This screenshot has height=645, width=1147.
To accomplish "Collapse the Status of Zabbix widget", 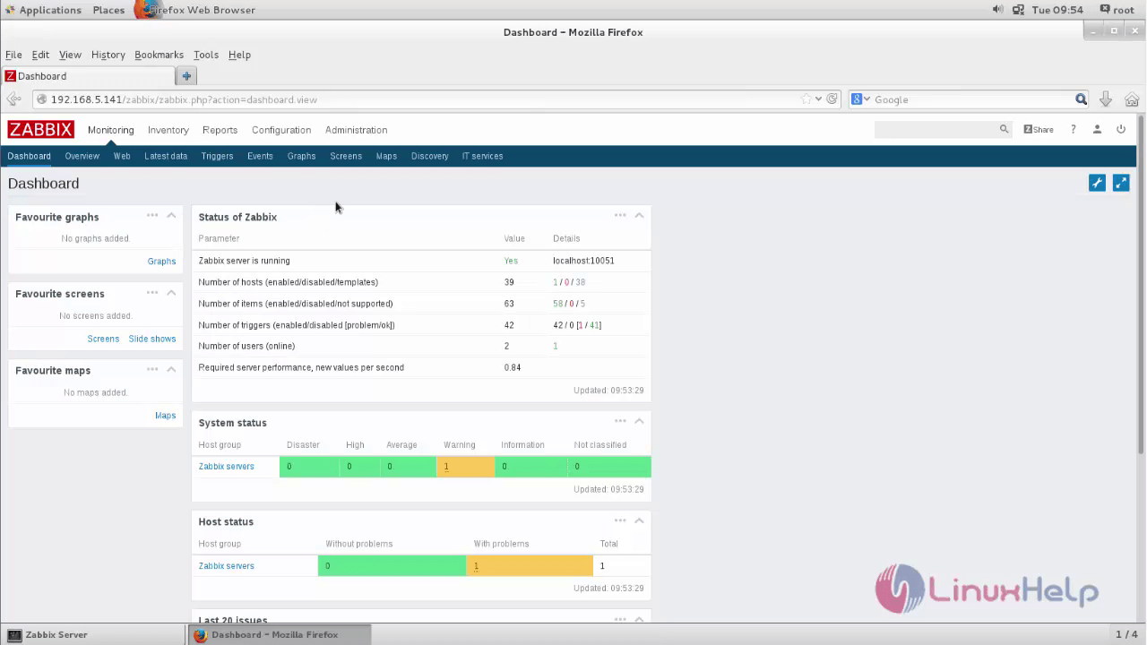I will pos(639,215).
